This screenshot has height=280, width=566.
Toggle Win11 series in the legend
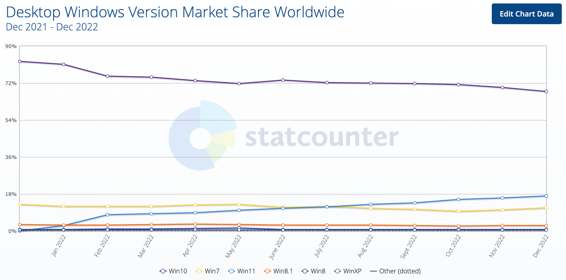tap(242, 271)
